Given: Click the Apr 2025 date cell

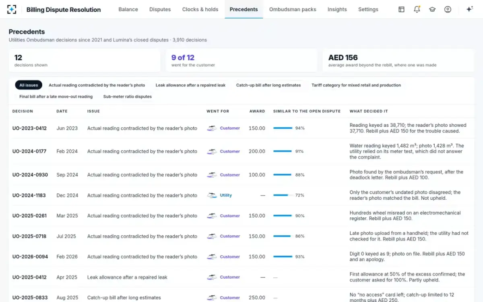Looking at the screenshot, I should click(67, 277).
